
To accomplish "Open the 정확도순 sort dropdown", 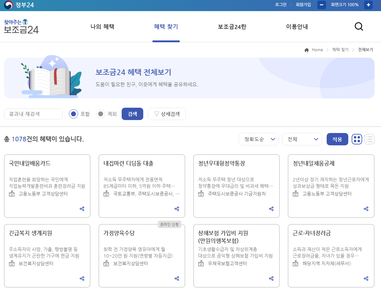I will 259,139.
